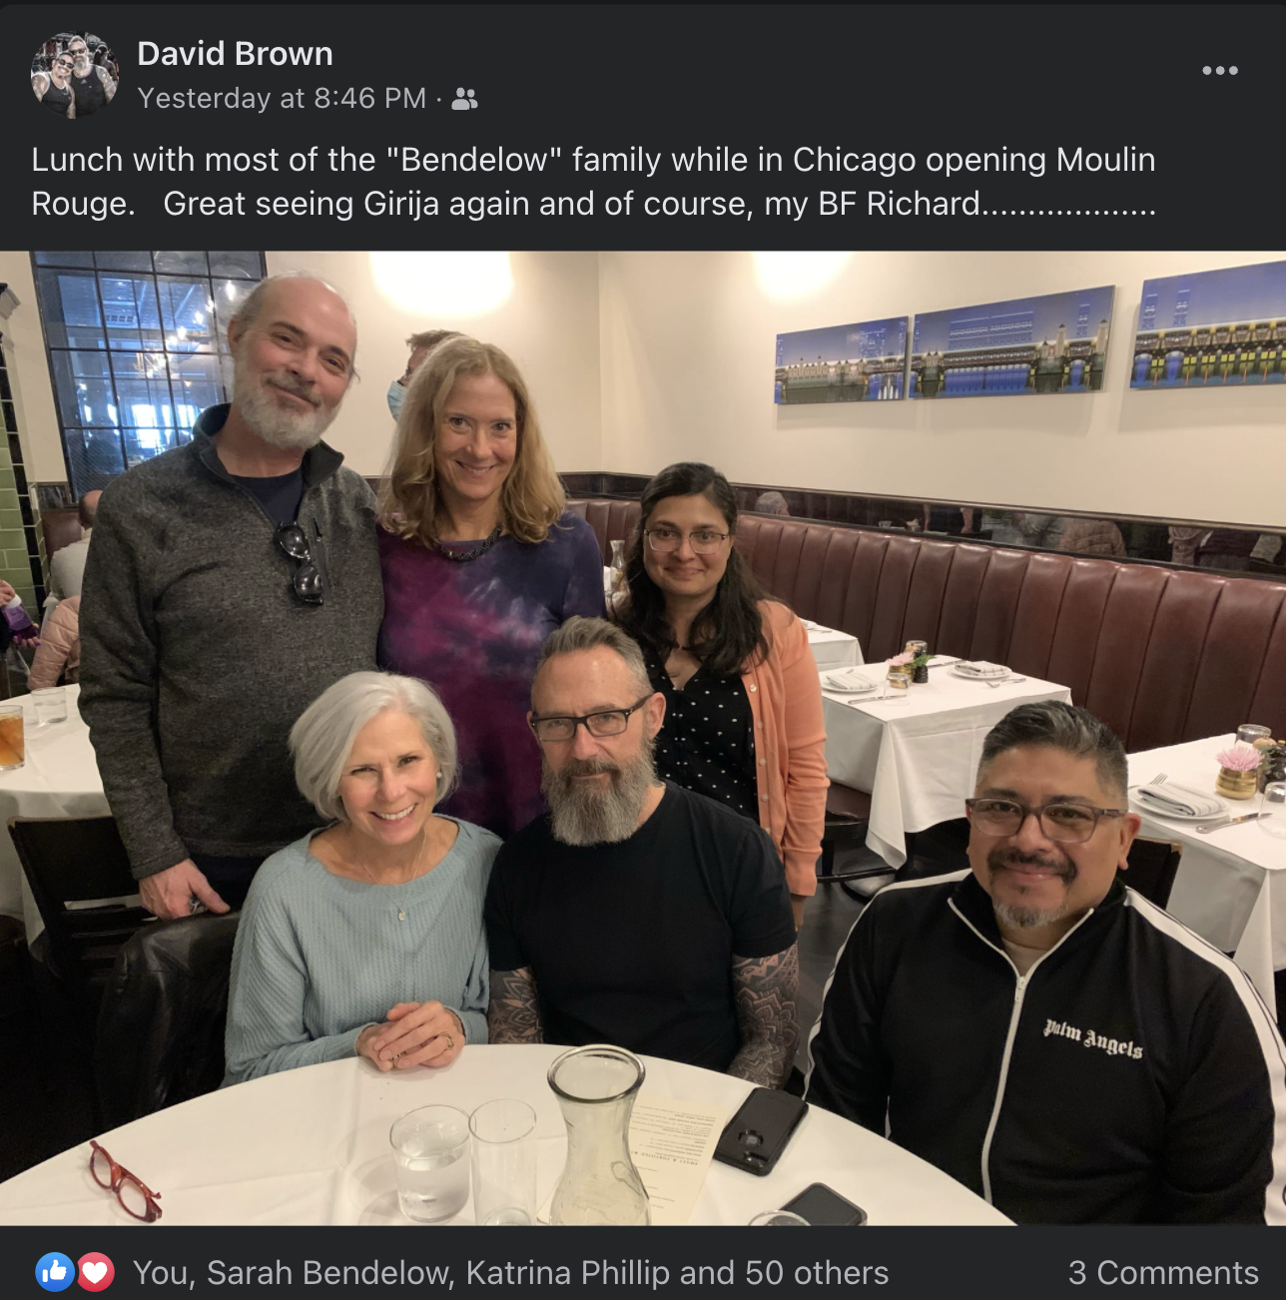Image resolution: width=1286 pixels, height=1300 pixels.
Task: Open David Brown's name link
Action: 235,54
